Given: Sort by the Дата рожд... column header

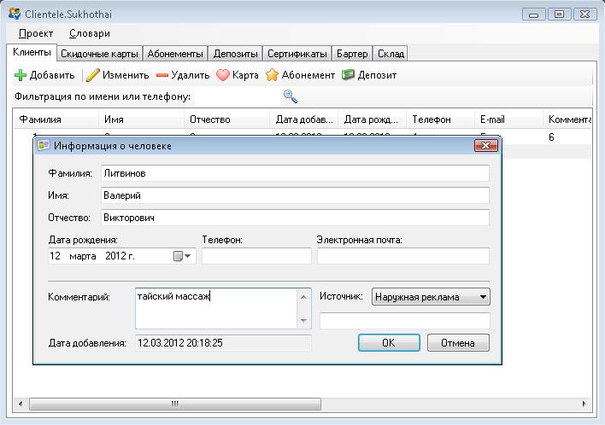Looking at the screenshot, I should point(373,119).
